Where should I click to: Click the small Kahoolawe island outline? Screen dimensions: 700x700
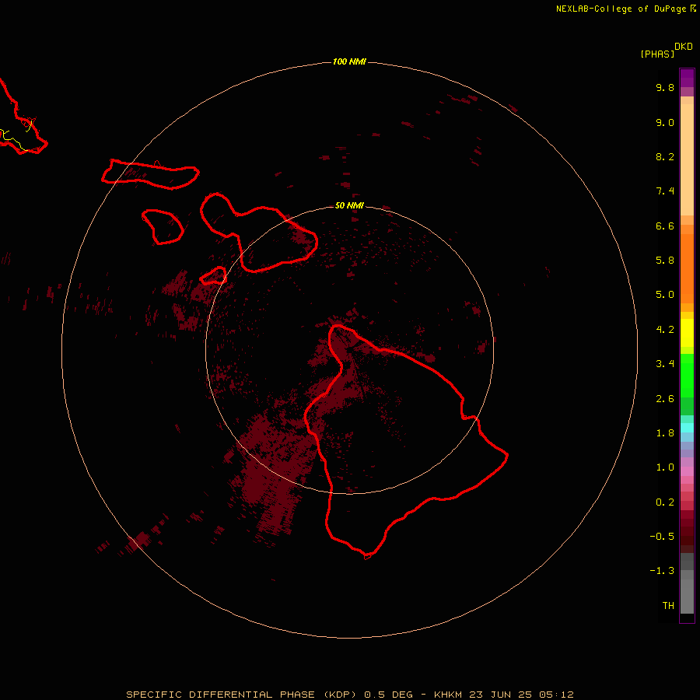[x=213, y=276]
